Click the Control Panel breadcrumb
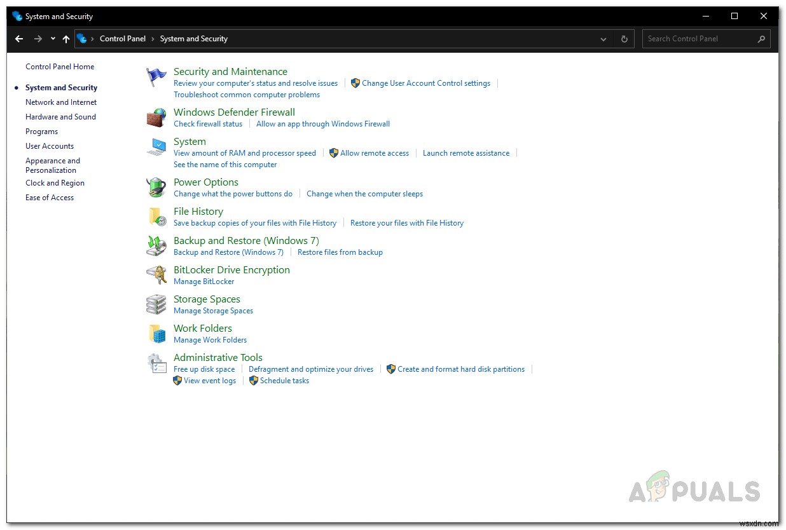This screenshot has width=786, height=530. point(123,39)
